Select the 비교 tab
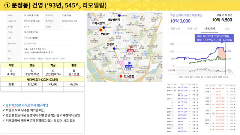This screenshot has width=240, height=135. click(x=227, y=28)
